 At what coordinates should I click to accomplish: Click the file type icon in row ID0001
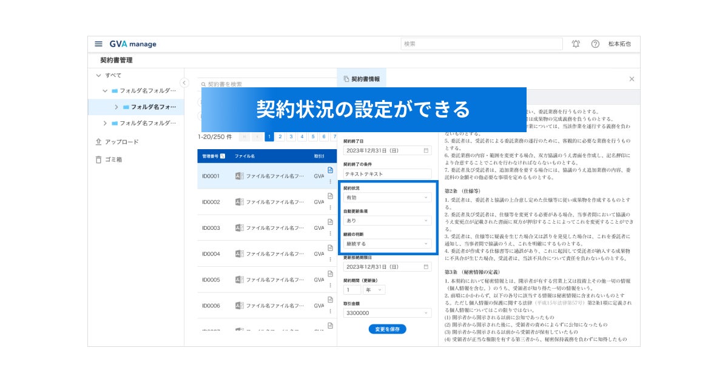click(239, 176)
